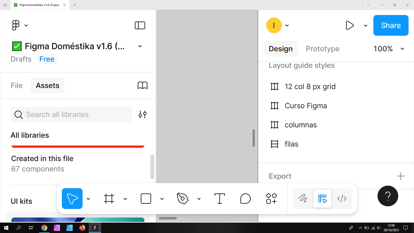Click the assets panel vertical scrollbar
The height and width of the screenshot is (233, 414).
pos(152,167)
